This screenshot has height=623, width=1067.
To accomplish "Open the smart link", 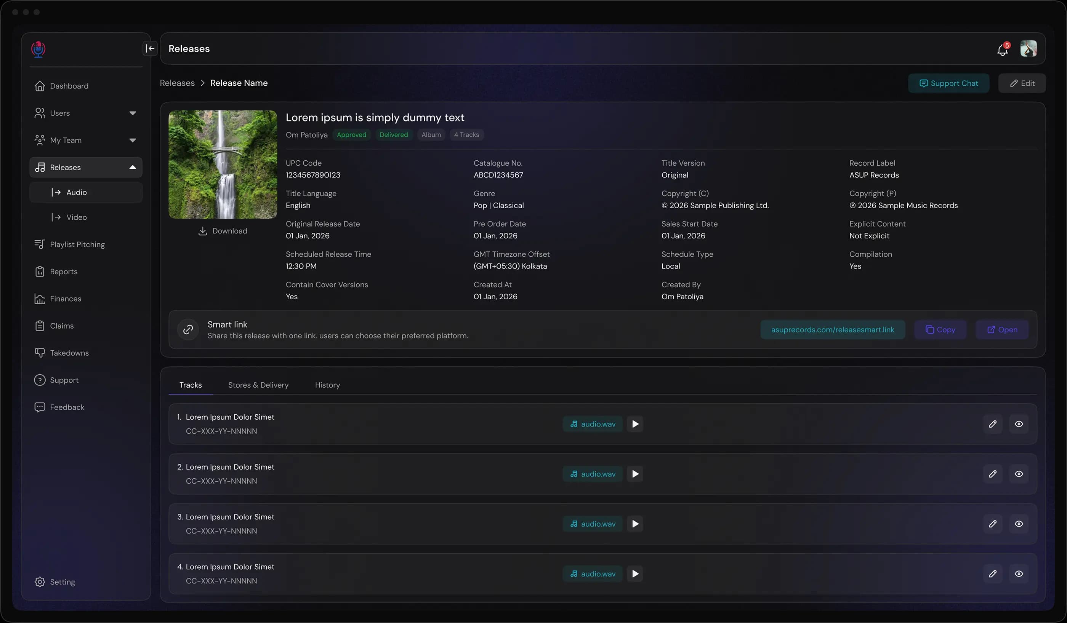I will click(1002, 330).
